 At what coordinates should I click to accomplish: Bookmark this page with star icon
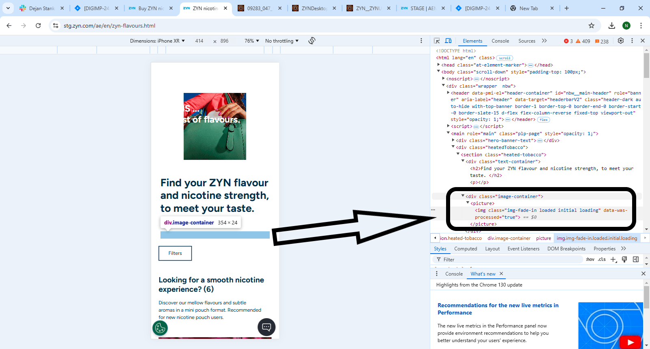pos(591,26)
